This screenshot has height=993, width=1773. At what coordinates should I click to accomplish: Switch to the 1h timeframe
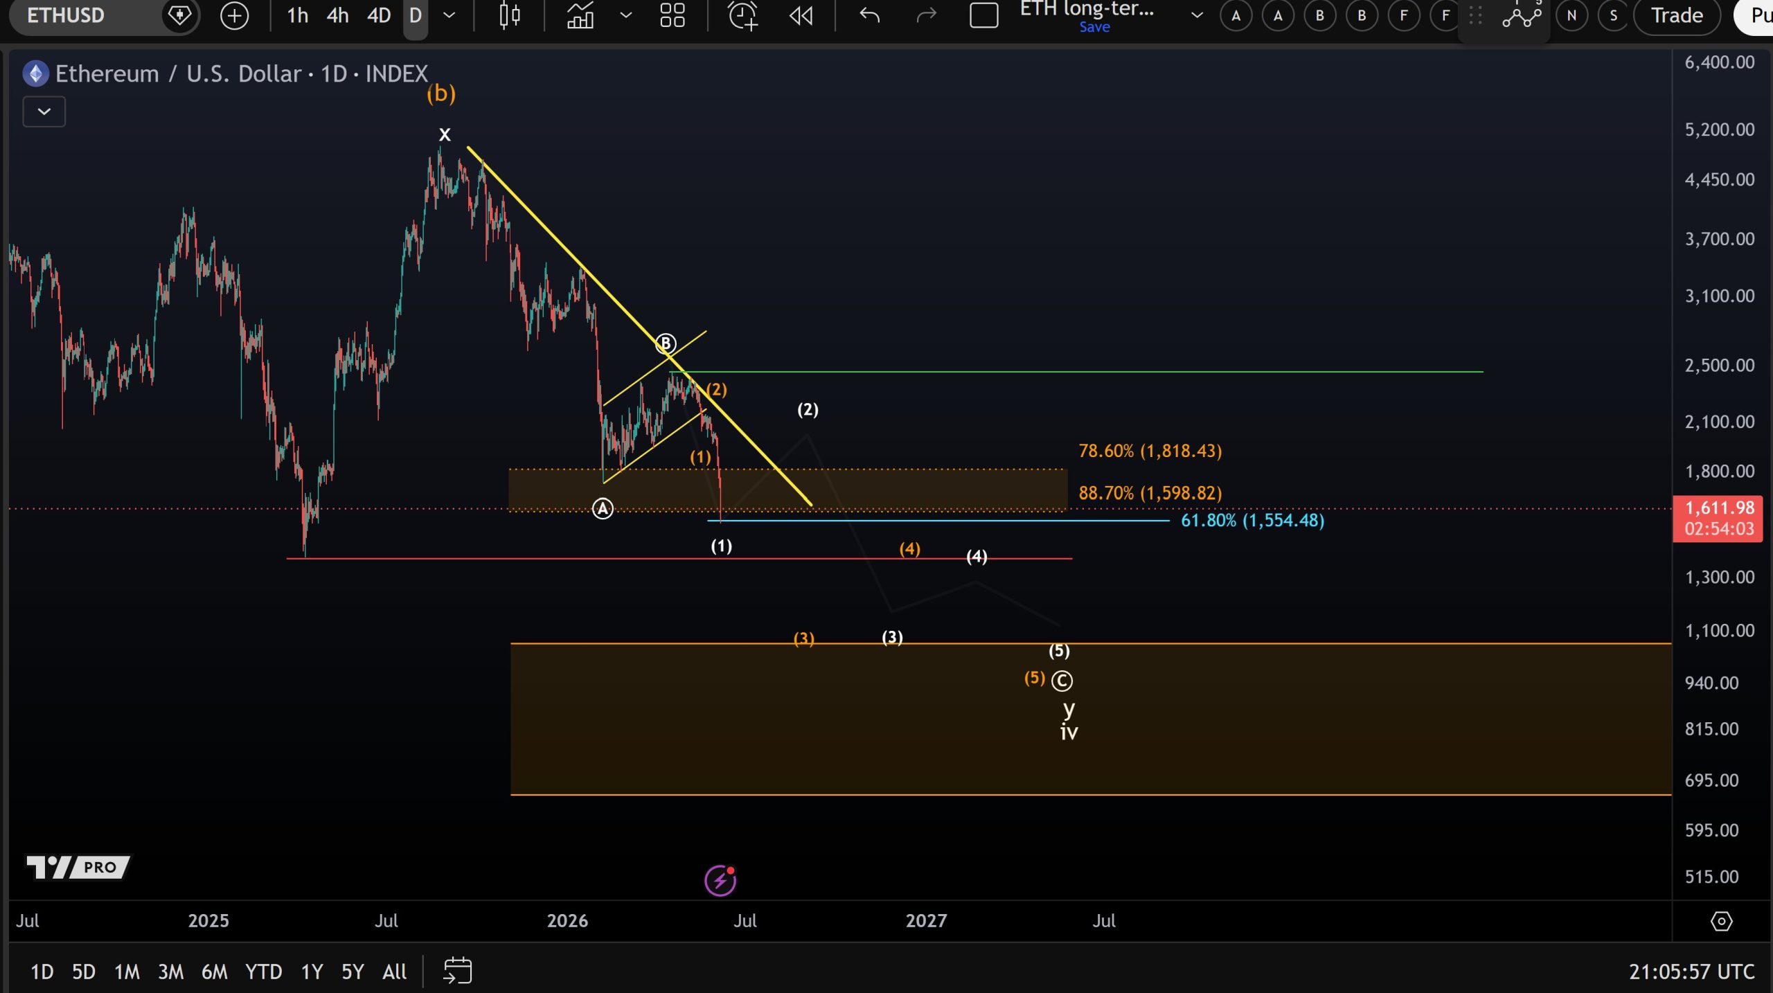click(x=297, y=15)
